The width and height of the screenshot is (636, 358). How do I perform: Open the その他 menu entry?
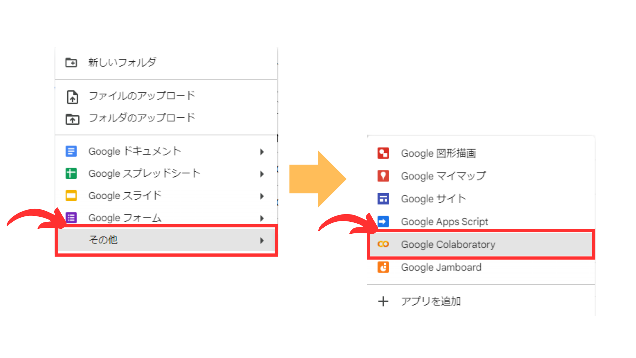[103, 240]
